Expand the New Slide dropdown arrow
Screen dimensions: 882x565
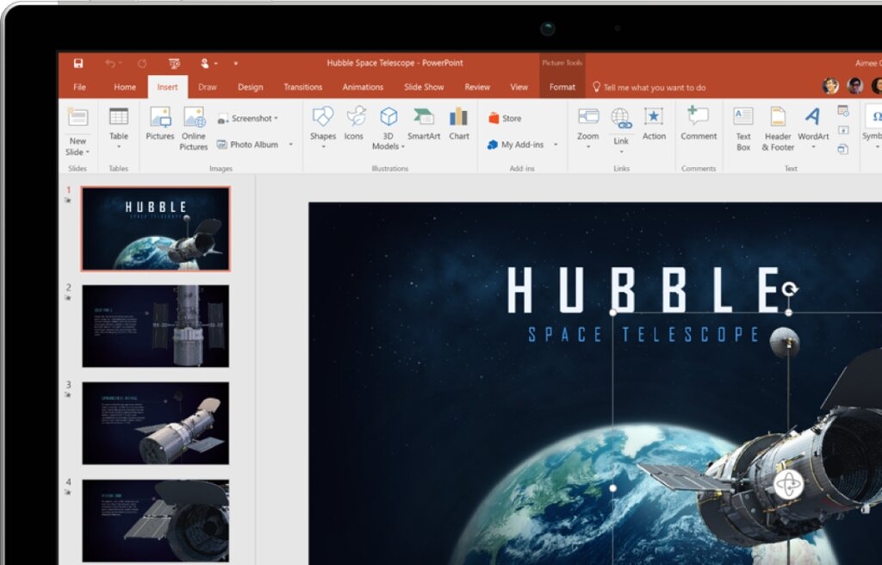[88, 152]
